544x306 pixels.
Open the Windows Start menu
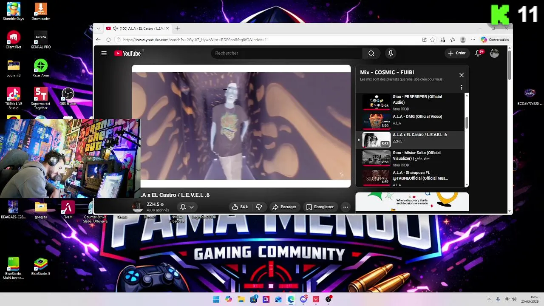216,299
